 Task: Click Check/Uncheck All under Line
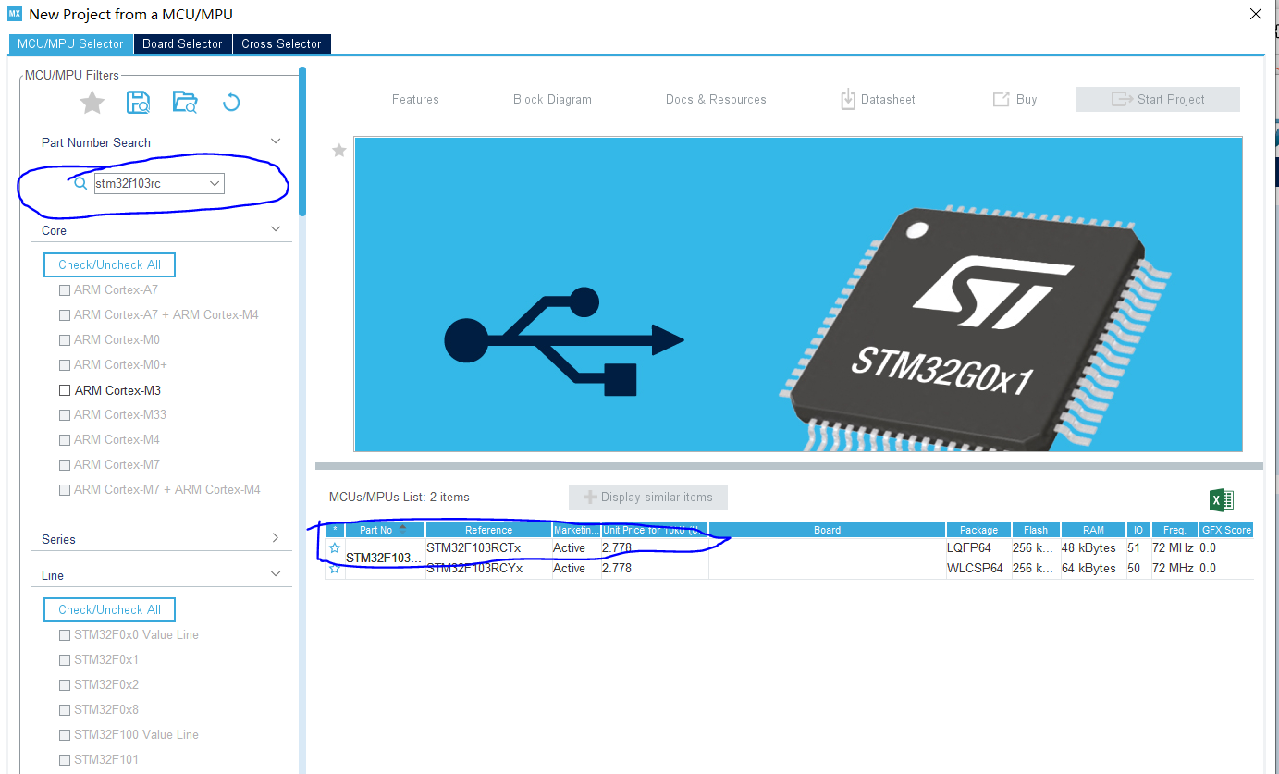click(109, 609)
